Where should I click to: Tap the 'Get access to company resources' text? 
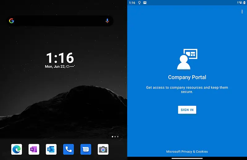187,89
